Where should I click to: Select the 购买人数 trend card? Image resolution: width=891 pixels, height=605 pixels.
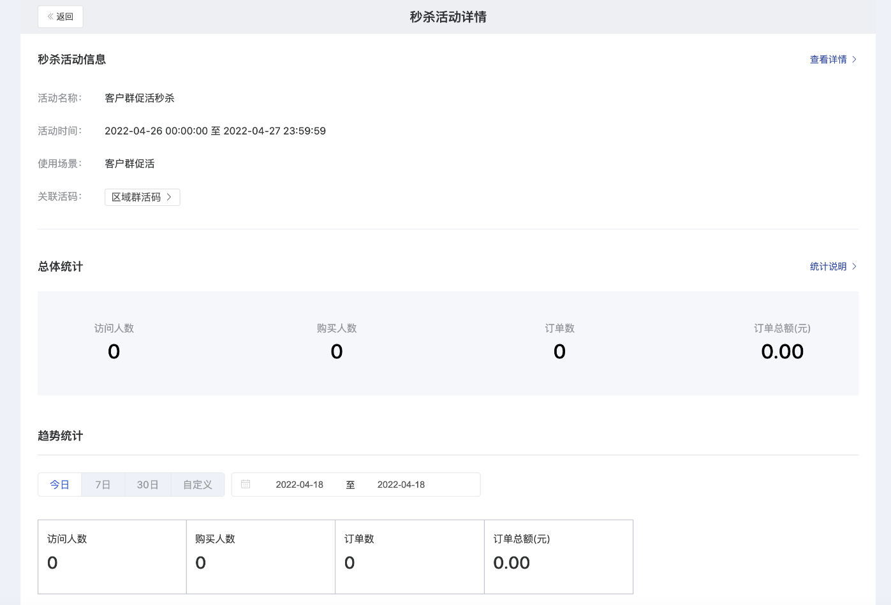click(x=261, y=557)
